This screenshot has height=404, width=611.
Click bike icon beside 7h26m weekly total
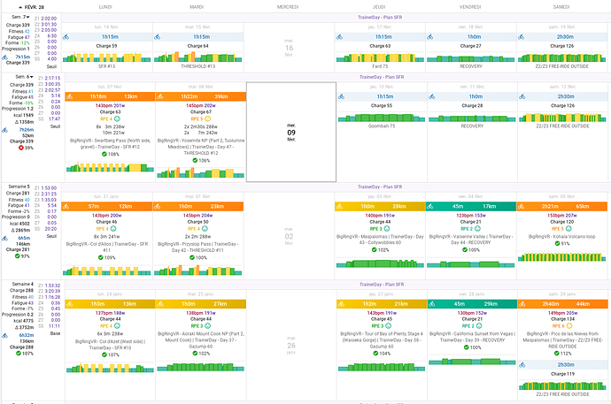click(x=5, y=130)
